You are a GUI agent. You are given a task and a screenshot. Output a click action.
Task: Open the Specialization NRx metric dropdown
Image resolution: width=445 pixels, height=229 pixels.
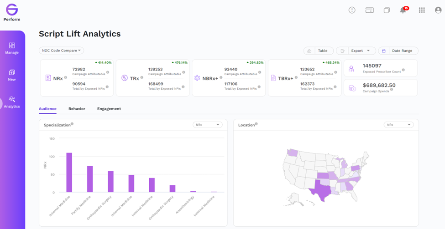coord(208,125)
